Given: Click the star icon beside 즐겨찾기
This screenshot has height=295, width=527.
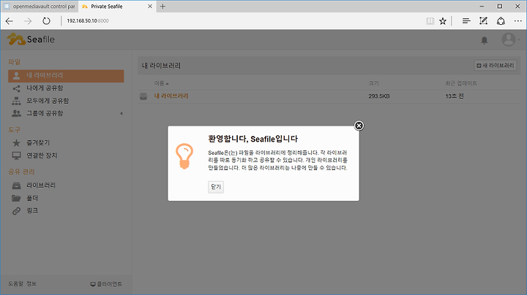Looking at the screenshot, I should [x=16, y=143].
